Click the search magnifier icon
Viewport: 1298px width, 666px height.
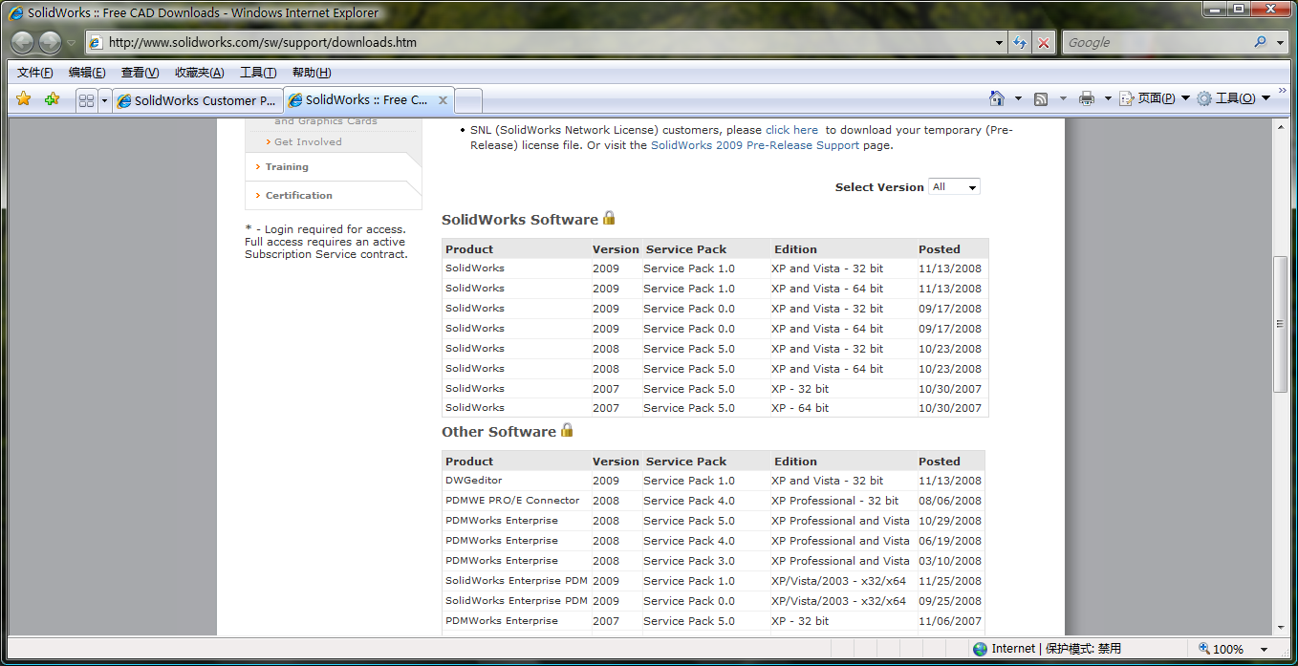tap(1261, 42)
